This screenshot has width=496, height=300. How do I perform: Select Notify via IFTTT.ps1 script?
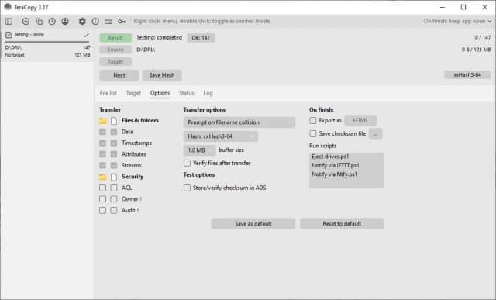point(336,166)
